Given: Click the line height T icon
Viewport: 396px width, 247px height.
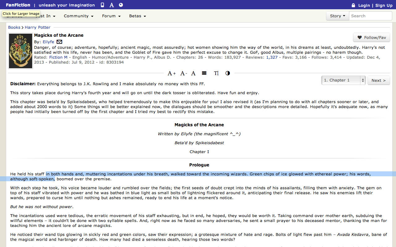Looking at the screenshot, I should click(x=216, y=73).
